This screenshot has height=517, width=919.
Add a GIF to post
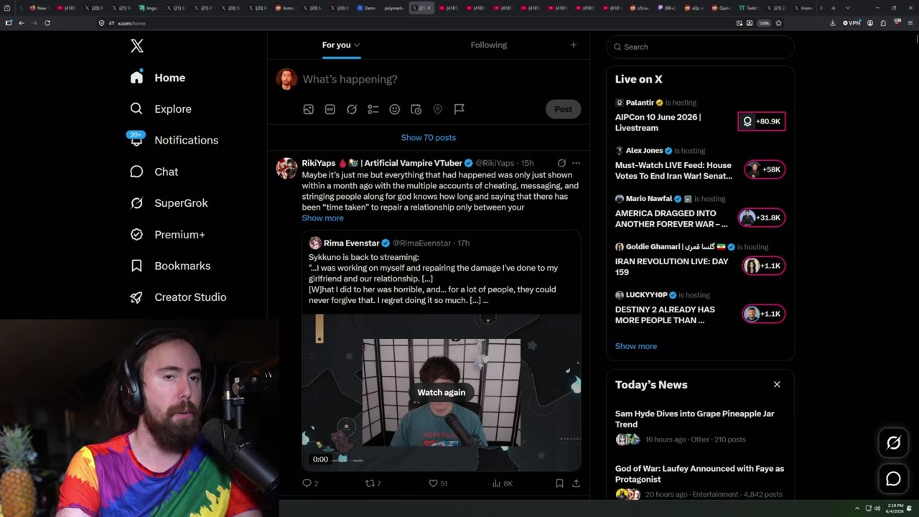tap(330, 109)
